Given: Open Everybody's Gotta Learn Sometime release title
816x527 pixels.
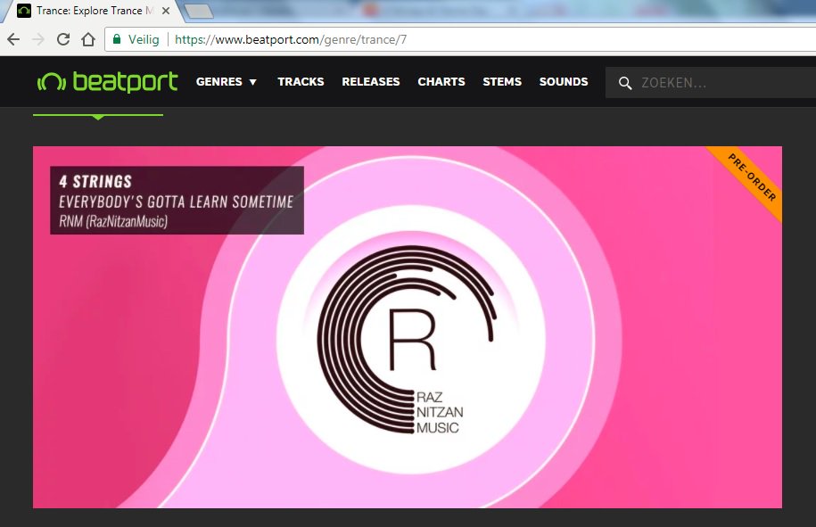Looking at the screenshot, I should coord(176,202).
